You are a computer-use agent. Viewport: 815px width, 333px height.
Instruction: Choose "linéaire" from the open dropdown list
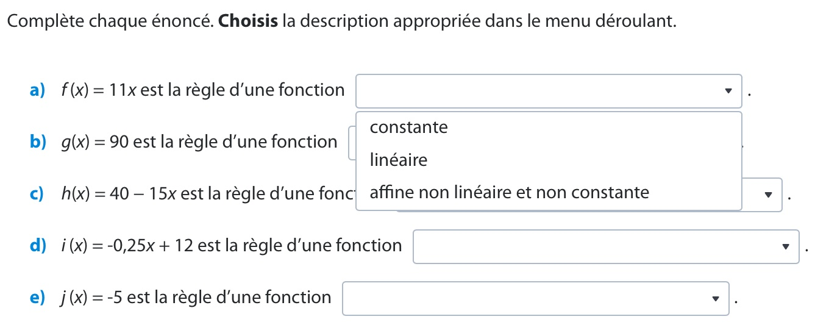(x=399, y=160)
